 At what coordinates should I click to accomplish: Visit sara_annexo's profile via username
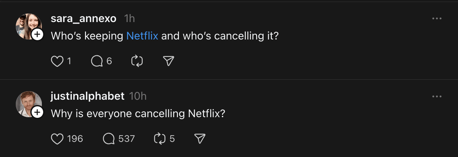83,19
